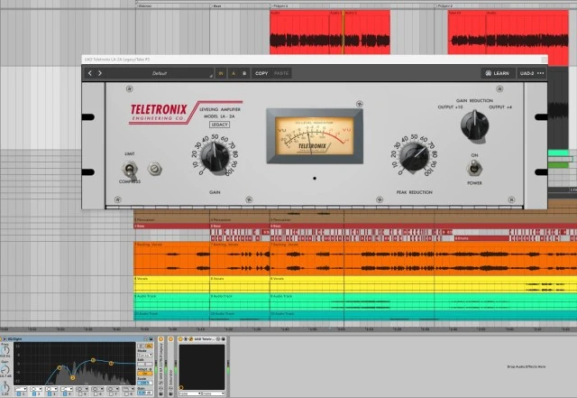577x398 pixels.
Task: Disable EQ Eight band 2 activator
Action: [x=34, y=394]
